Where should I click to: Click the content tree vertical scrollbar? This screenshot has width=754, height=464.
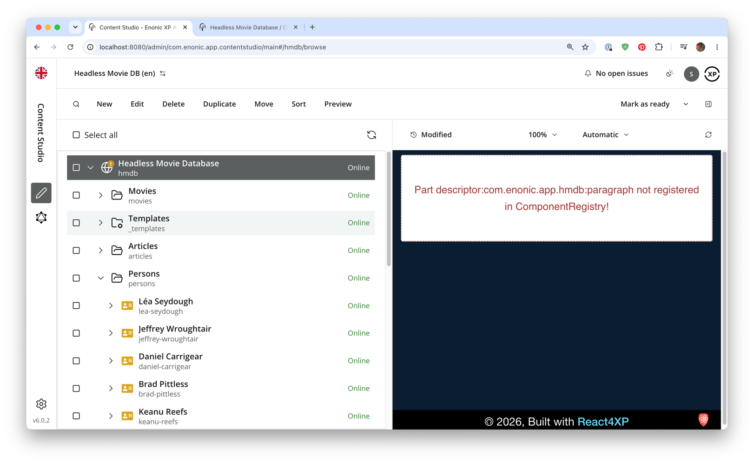coord(389,209)
